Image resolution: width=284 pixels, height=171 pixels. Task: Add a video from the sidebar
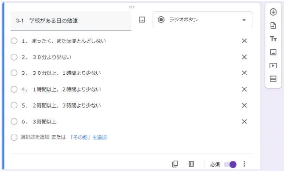(273, 65)
